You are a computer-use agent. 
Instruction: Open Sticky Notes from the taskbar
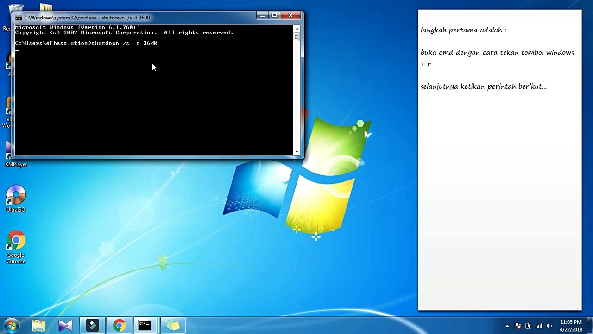(x=173, y=326)
